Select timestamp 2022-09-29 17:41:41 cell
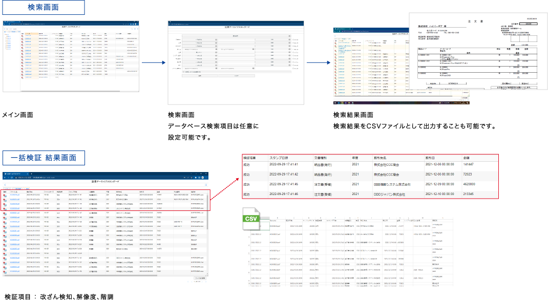Viewport: 548px width, 300px height. [284, 164]
